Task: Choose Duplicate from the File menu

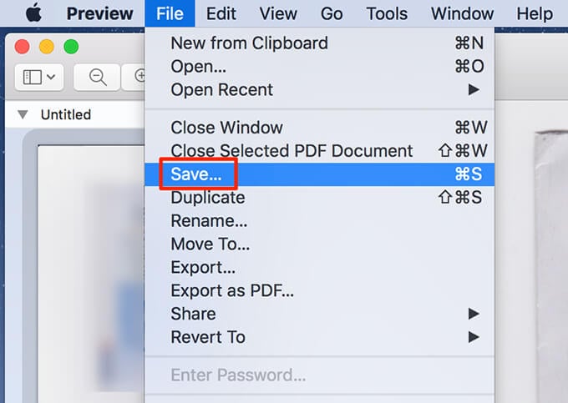Action: [x=319, y=198]
